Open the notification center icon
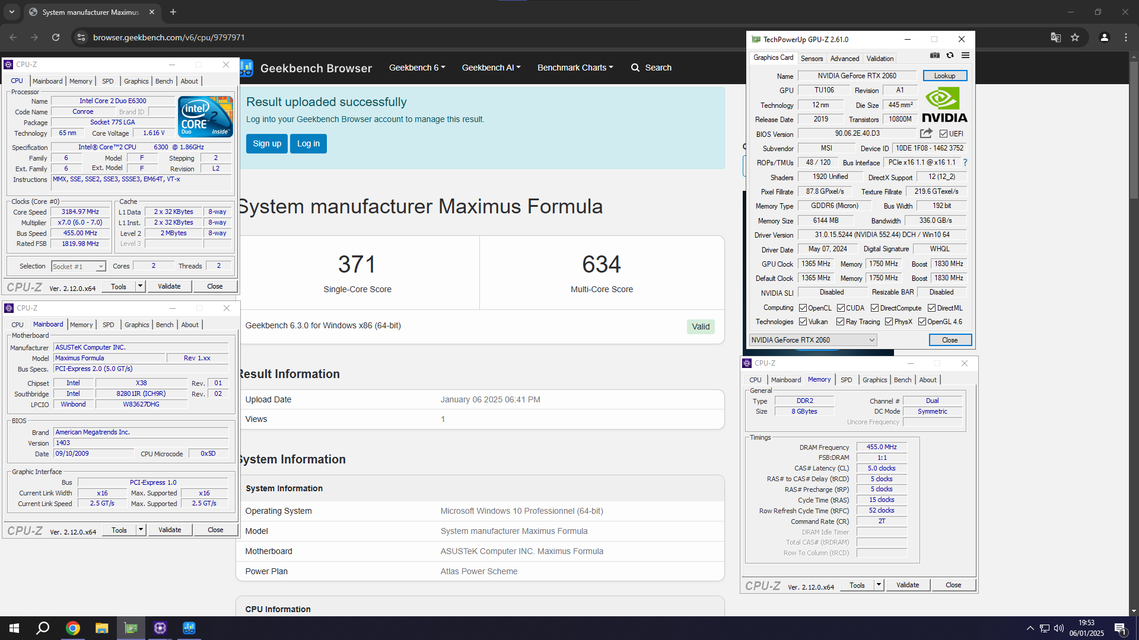The height and width of the screenshot is (640, 1139). [x=1121, y=629]
